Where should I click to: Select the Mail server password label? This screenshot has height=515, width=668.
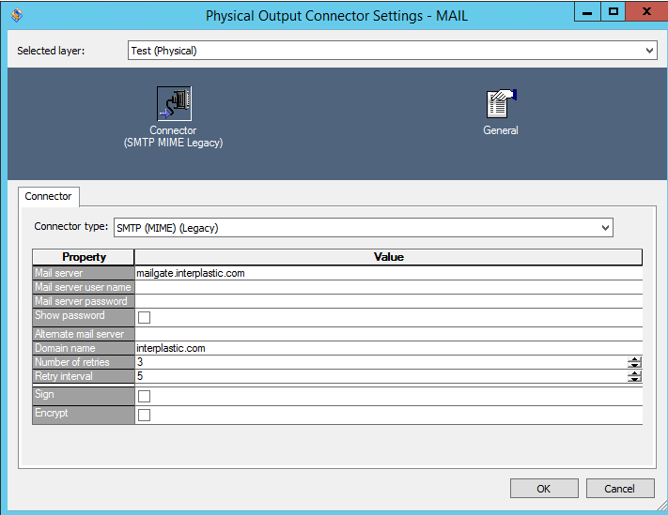pos(84,301)
